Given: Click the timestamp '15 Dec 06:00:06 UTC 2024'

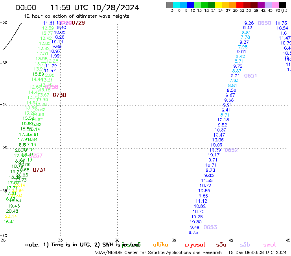Looking at the screenshot, I should [x=257, y=252].
